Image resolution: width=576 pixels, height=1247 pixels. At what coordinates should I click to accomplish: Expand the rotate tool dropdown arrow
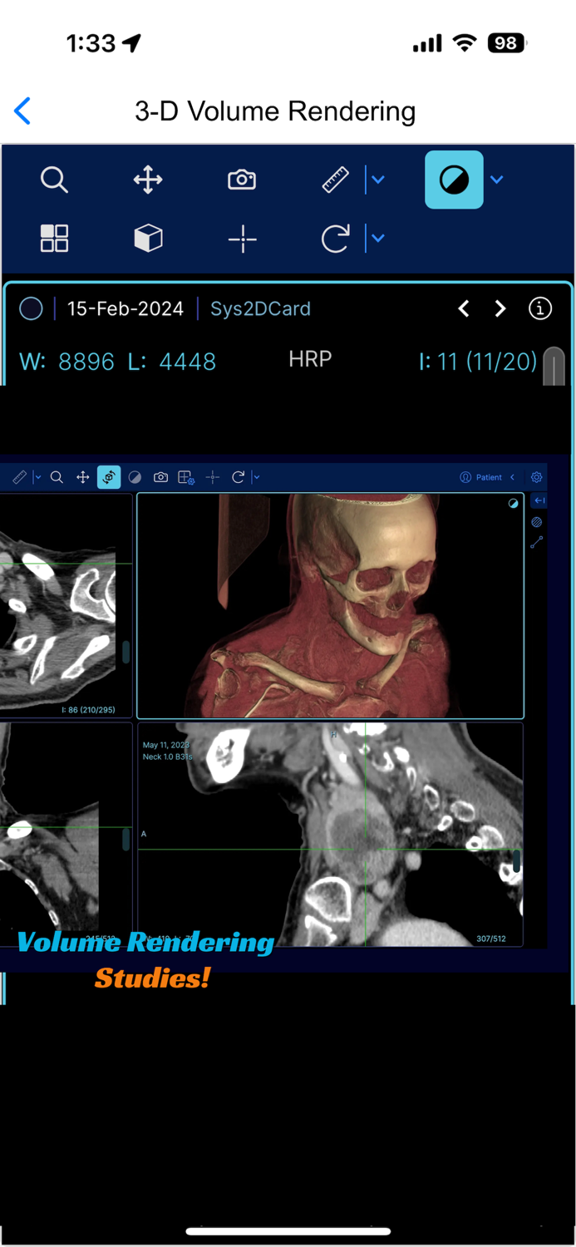tap(378, 239)
